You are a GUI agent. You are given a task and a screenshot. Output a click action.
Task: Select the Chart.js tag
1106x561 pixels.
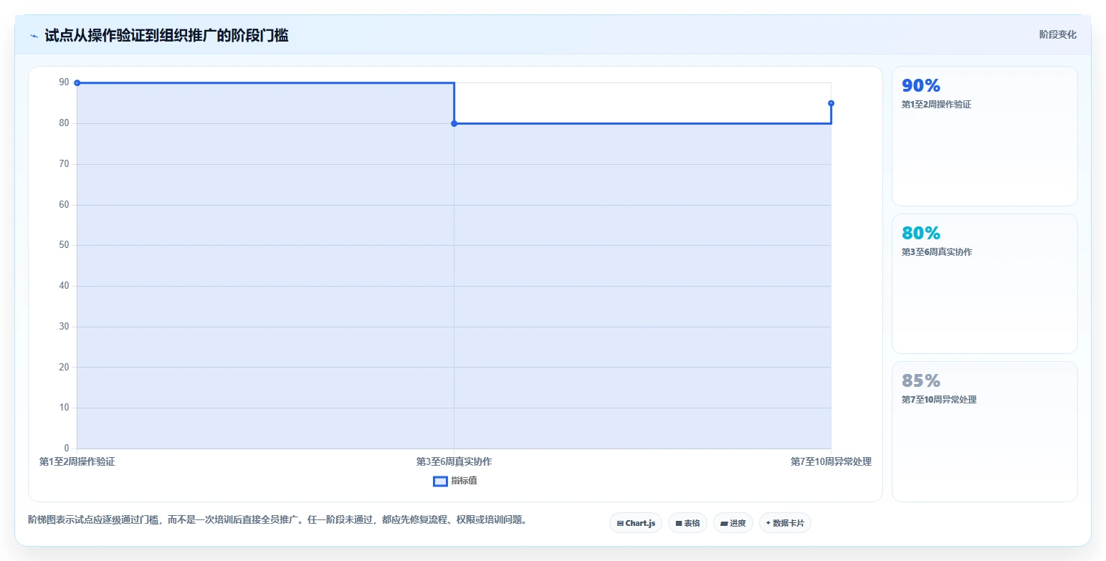click(636, 523)
